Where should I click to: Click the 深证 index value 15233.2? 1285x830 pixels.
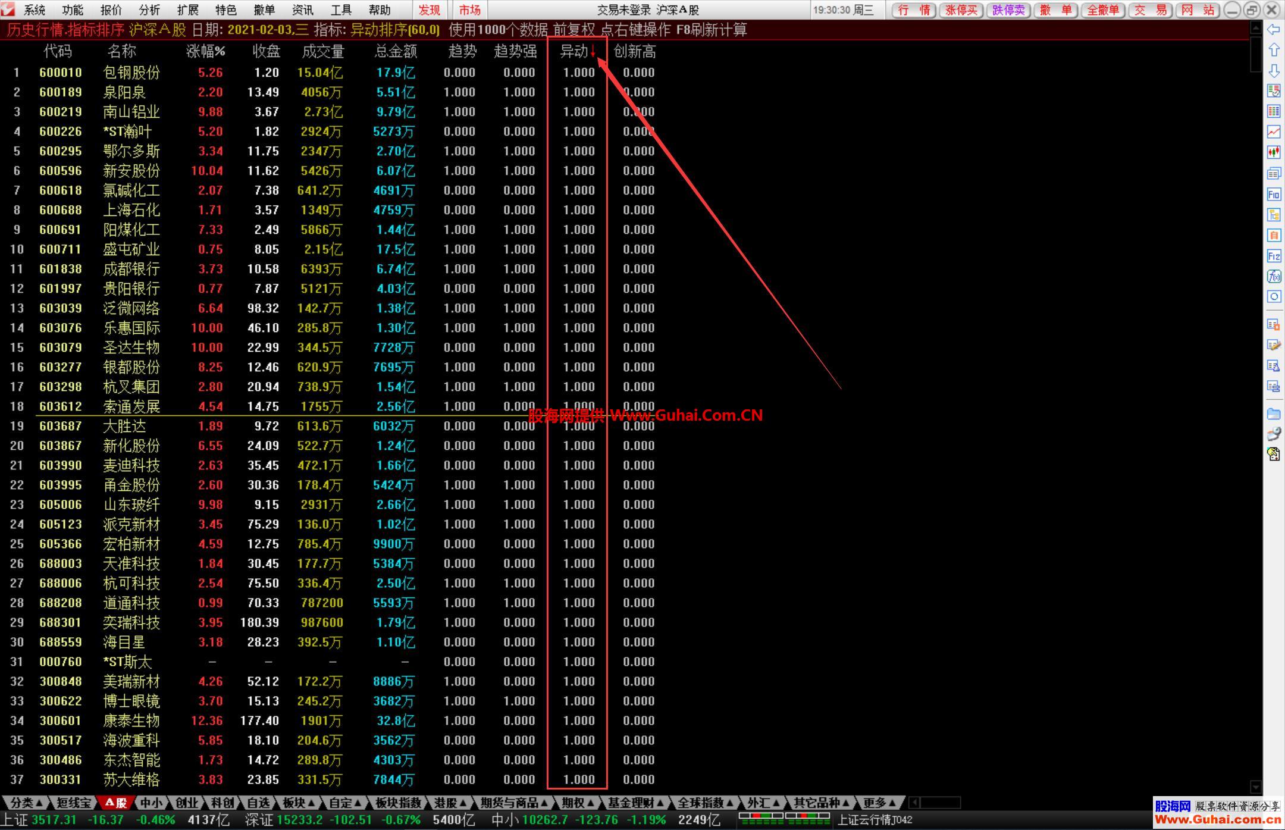click(300, 820)
